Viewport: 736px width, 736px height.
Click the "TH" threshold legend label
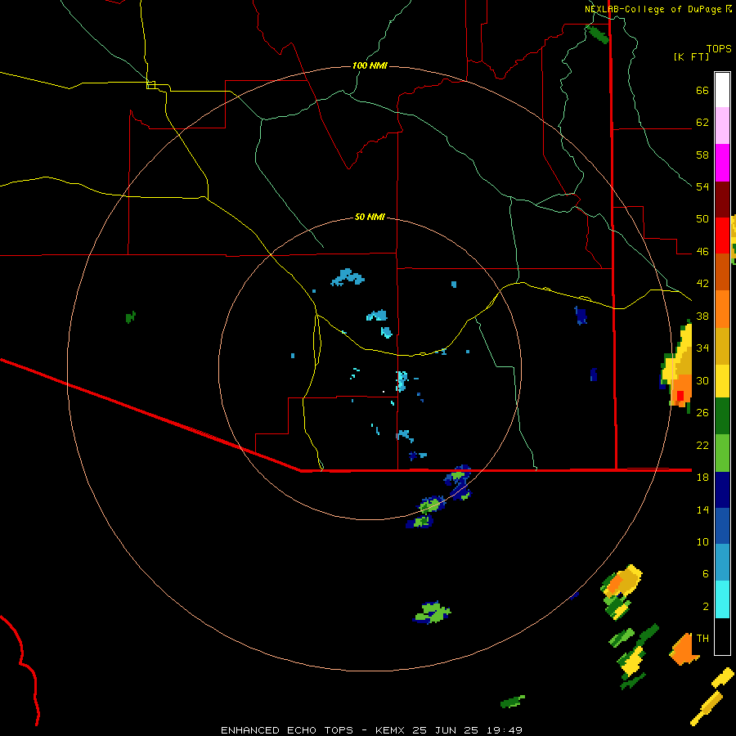[702, 639]
